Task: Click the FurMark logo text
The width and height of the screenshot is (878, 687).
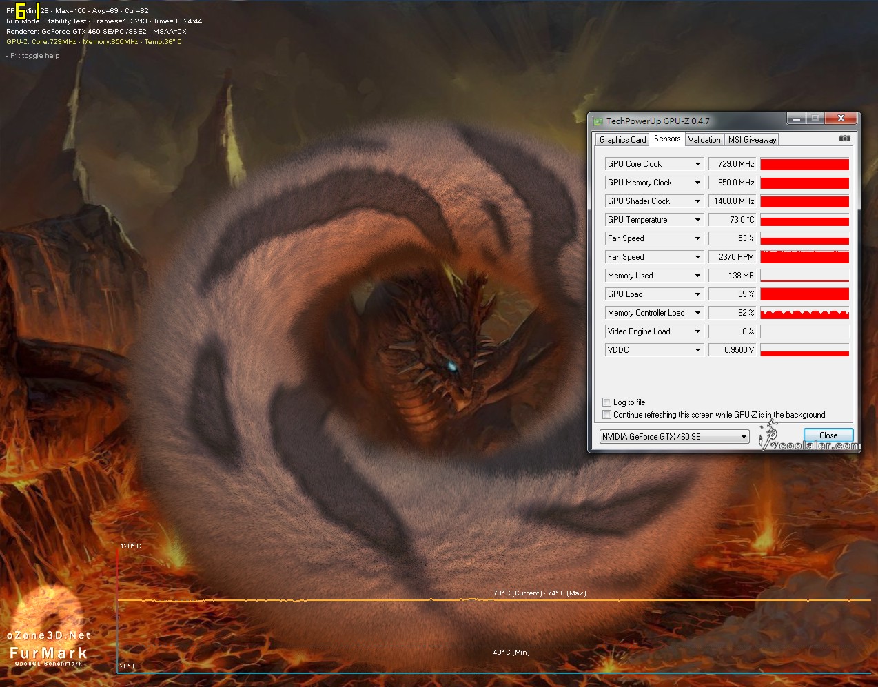Action: (49, 653)
